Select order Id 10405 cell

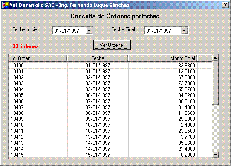click(x=38, y=95)
